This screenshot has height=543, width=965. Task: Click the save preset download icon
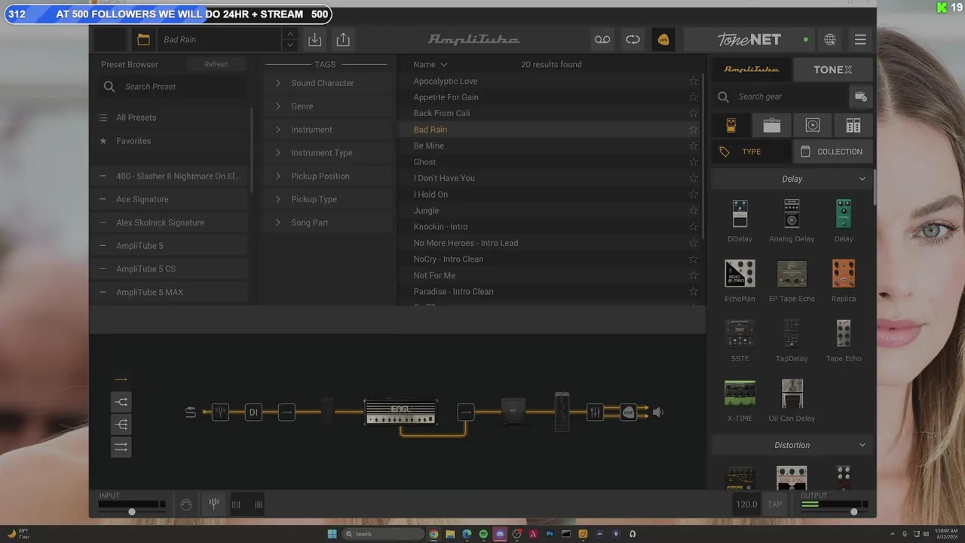[x=315, y=39]
